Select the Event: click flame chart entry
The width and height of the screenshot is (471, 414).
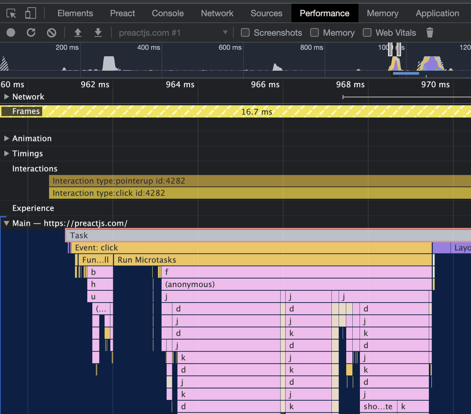point(216,248)
